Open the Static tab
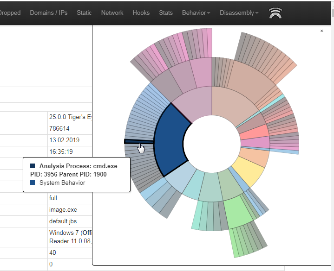Screen dimensions: 334x271 click(84, 13)
